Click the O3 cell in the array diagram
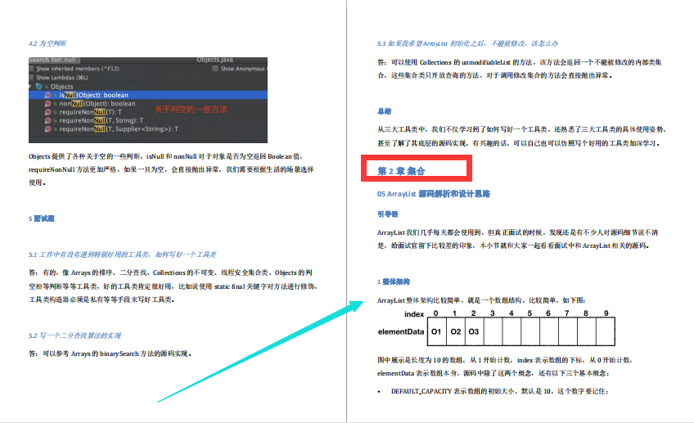Image resolution: width=694 pixels, height=423 pixels. [474, 331]
